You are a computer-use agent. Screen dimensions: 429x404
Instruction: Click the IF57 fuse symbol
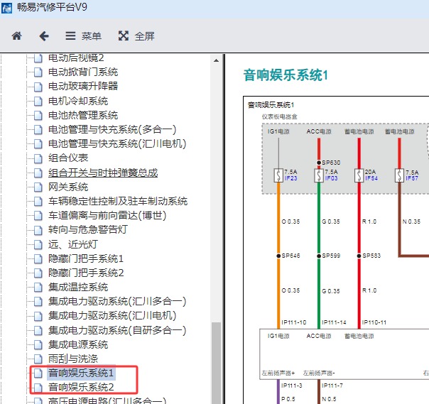pyautogui.click(x=399, y=175)
